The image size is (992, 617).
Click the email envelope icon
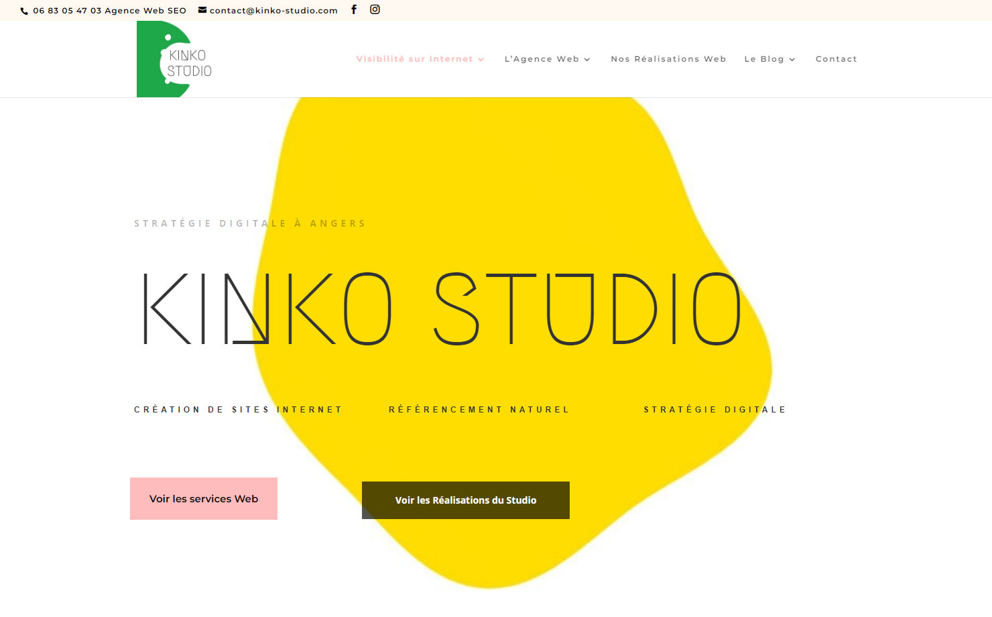[x=202, y=10]
